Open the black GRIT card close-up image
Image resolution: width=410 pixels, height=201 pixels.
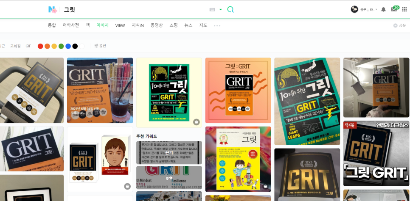(32, 149)
